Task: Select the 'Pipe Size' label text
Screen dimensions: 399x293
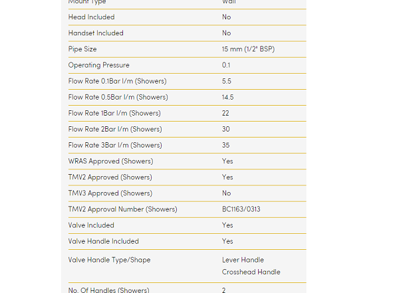Action: (x=83, y=49)
